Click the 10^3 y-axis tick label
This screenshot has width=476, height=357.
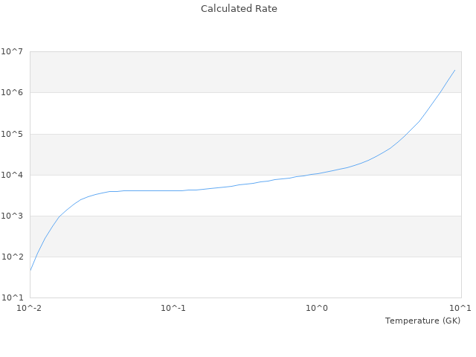(x=12, y=216)
